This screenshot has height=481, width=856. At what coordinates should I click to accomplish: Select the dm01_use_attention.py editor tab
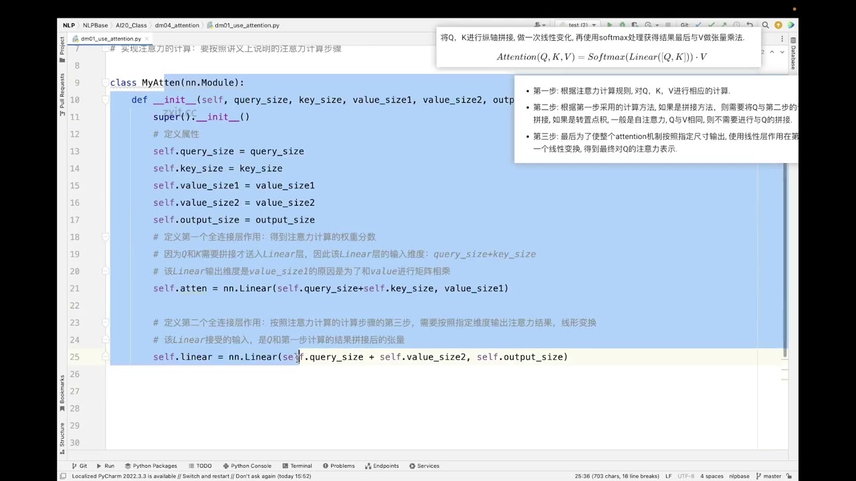click(110, 39)
